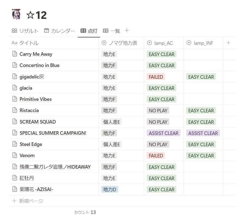Screen dimensions: 236x223
Task: Open the gigadelic灰 page
Action: [x=32, y=77]
